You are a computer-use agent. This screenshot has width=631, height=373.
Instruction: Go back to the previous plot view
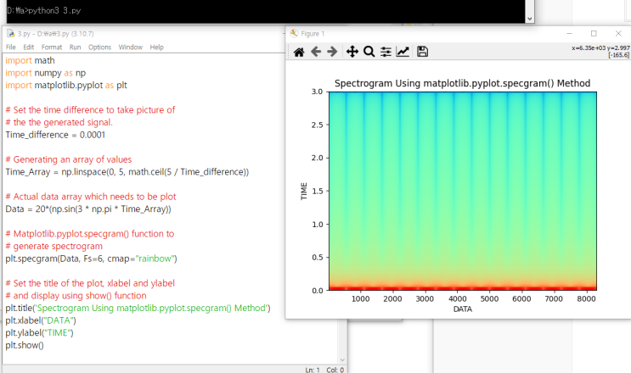[x=316, y=52]
